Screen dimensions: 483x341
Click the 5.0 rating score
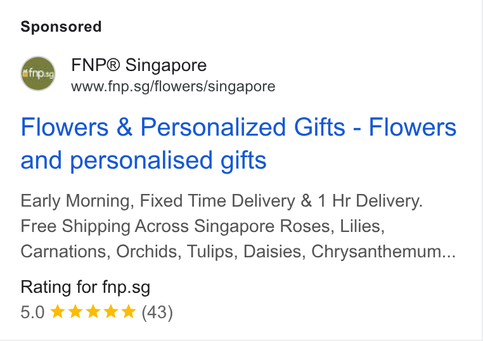coord(33,312)
